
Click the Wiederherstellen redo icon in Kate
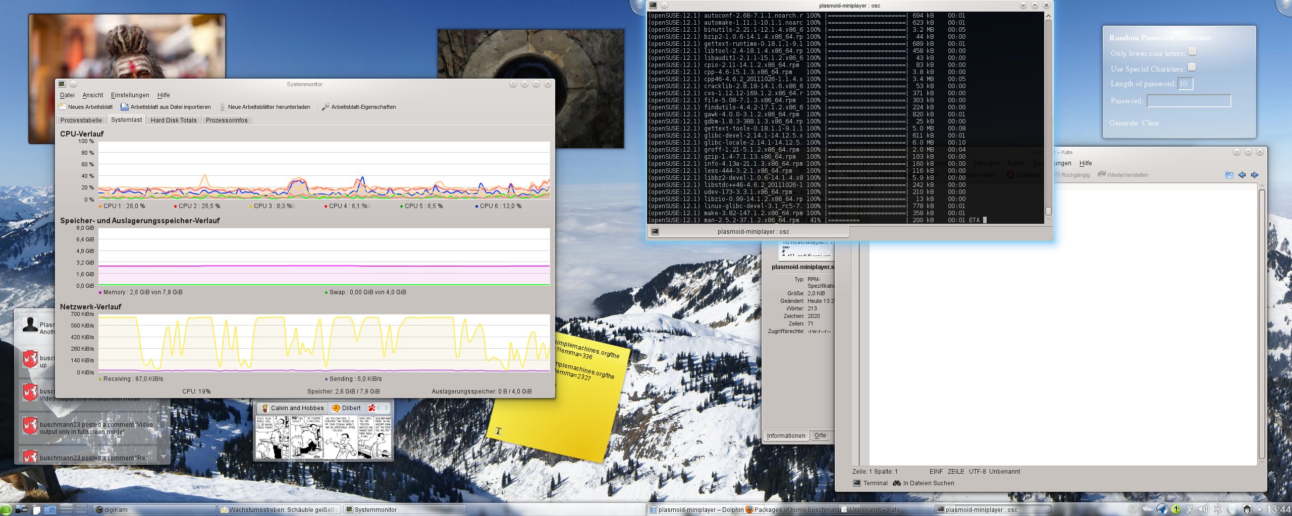coord(1101,174)
